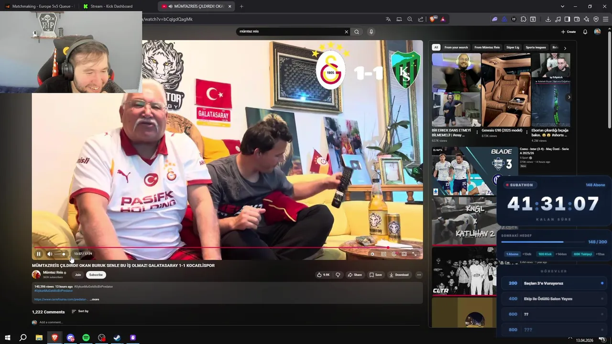Open Brave VPN shield icon
The height and width of the screenshot is (344, 612).
596,19
